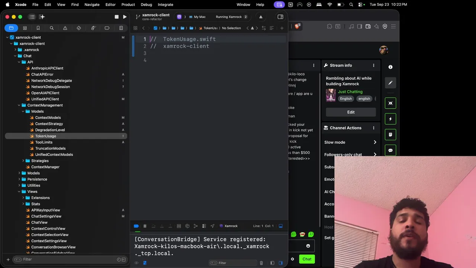476x268 pixels.
Task: Open the No Selection jump bar
Action: tap(231, 28)
